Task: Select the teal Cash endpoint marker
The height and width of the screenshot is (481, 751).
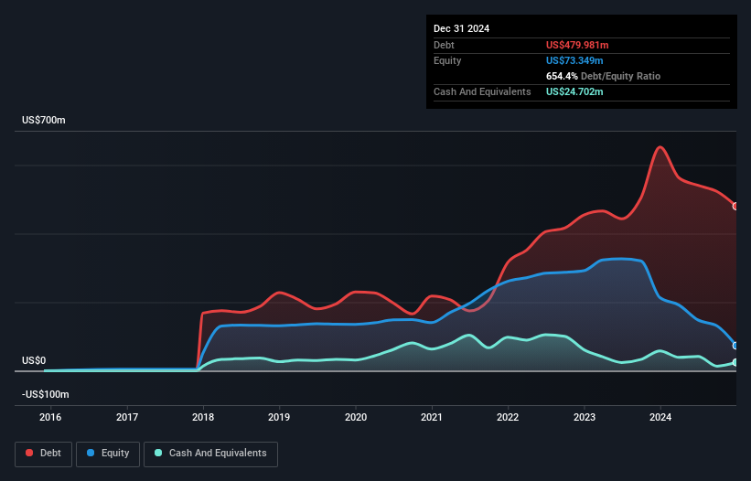Action: [x=735, y=362]
